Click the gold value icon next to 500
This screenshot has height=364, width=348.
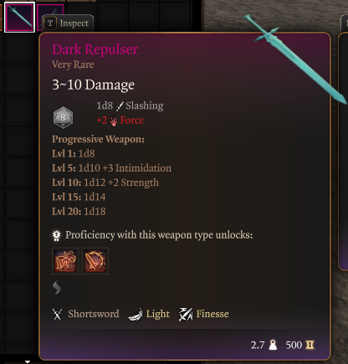coord(310,345)
